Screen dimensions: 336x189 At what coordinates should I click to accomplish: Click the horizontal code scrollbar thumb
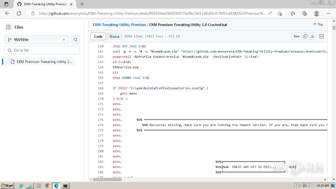107,180
